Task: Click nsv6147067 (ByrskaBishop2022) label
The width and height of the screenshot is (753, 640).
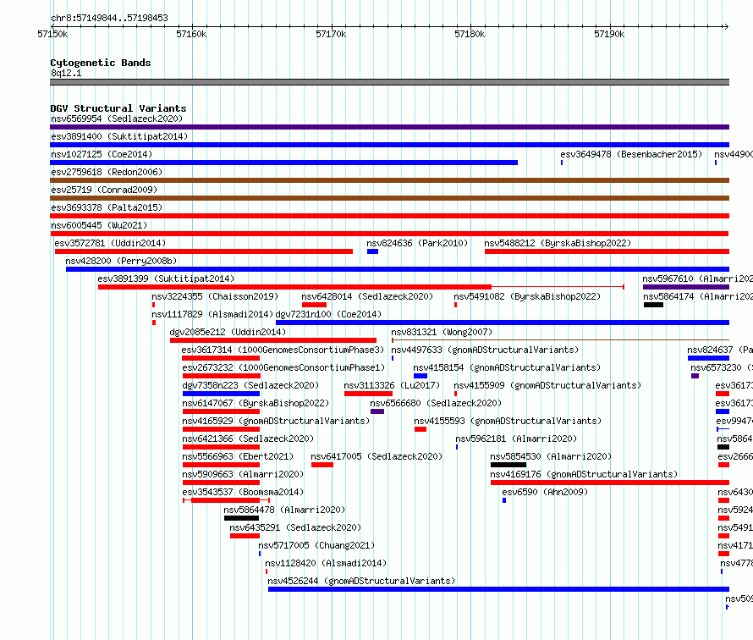Action: [256, 403]
